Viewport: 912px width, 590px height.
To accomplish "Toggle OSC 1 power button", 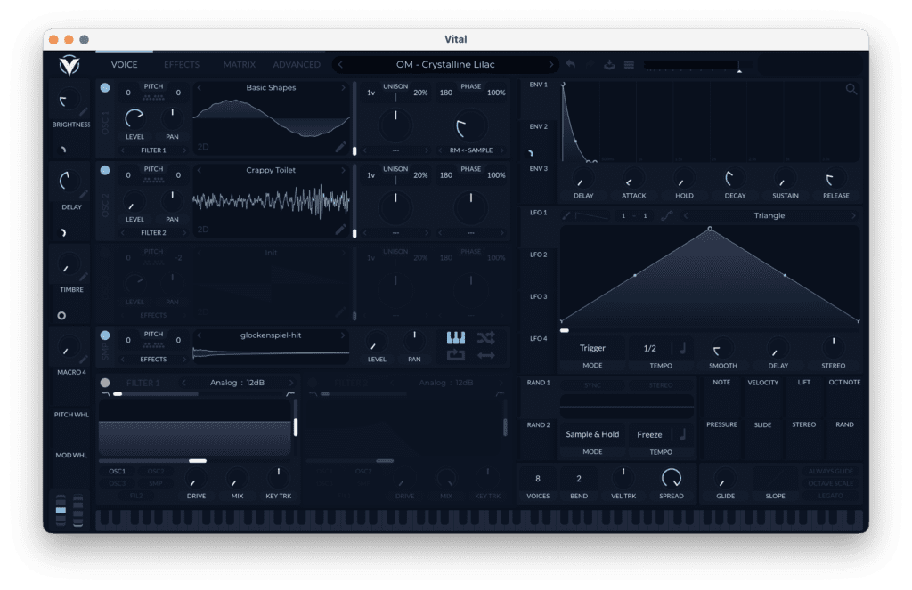I will (105, 87).
